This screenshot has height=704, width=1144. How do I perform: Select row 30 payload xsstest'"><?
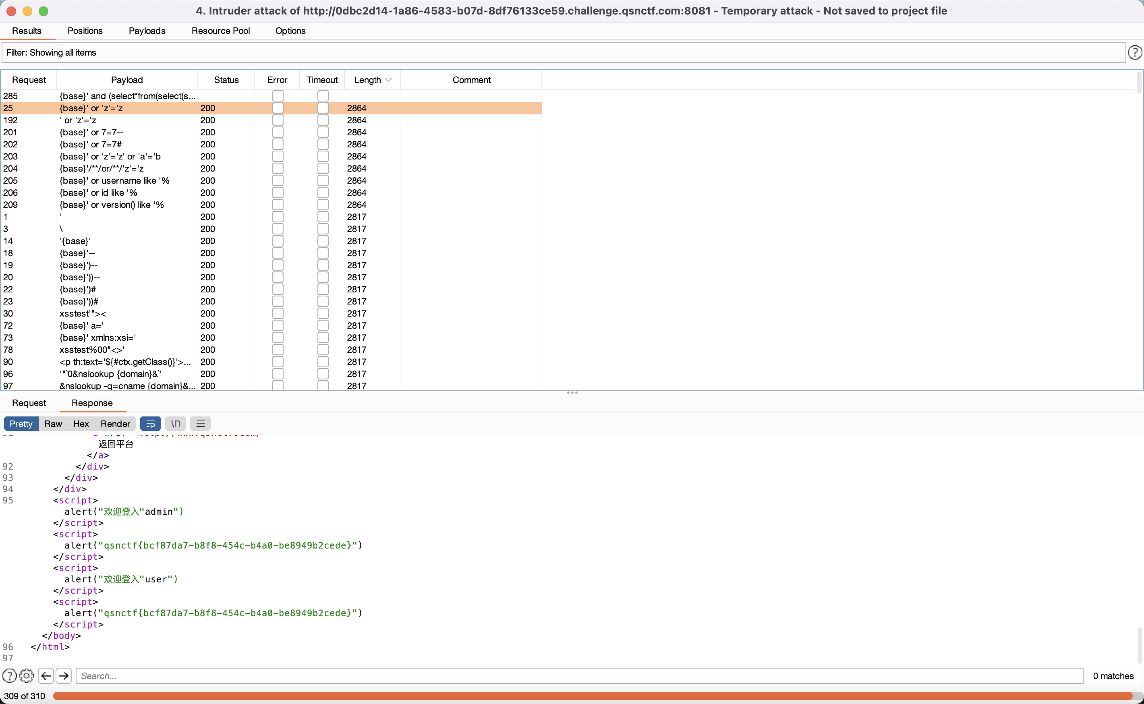point(271,314)
